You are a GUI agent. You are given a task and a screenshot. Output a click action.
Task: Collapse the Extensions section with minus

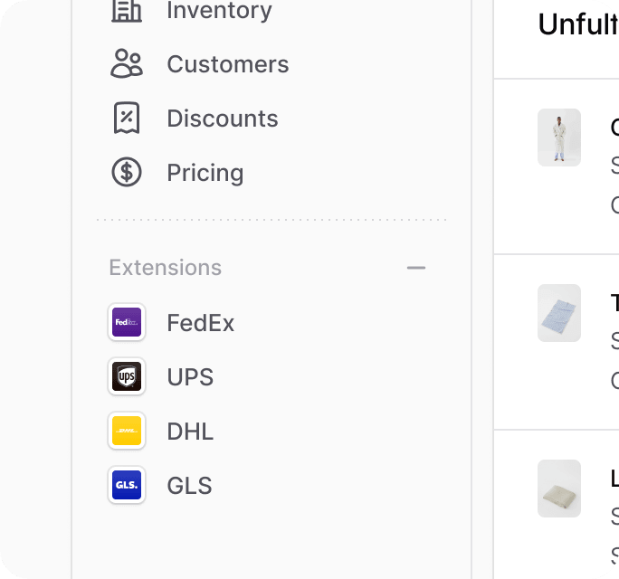point(416,268)
